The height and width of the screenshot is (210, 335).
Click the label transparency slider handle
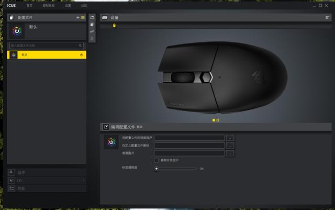pyautogui.click(x=157, y=169)
